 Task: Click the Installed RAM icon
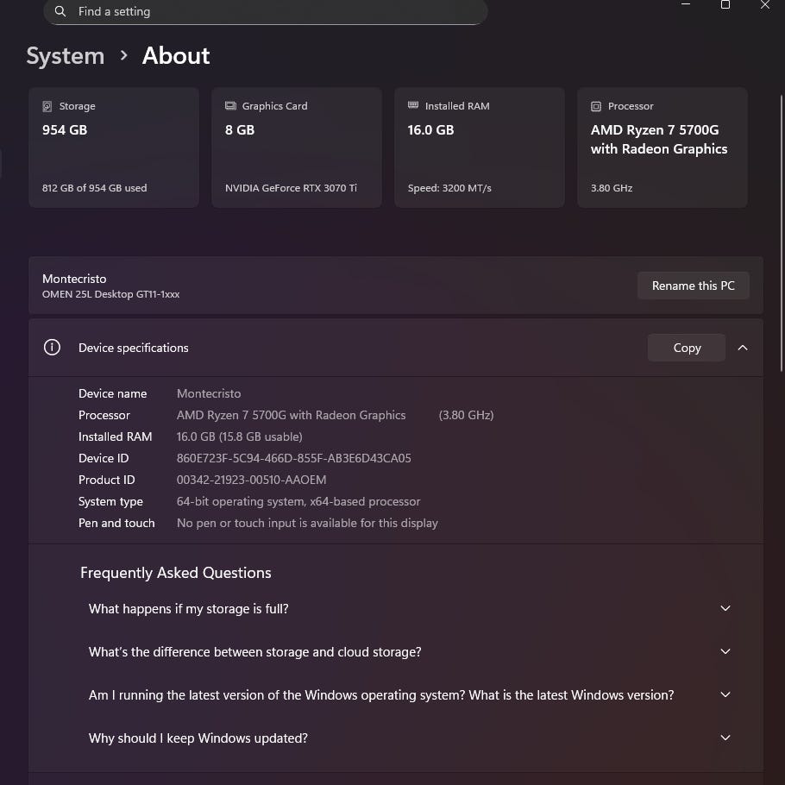[x=413, y=106]
